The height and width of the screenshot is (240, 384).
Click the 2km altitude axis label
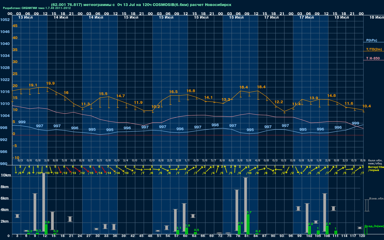tap(5, 222)
